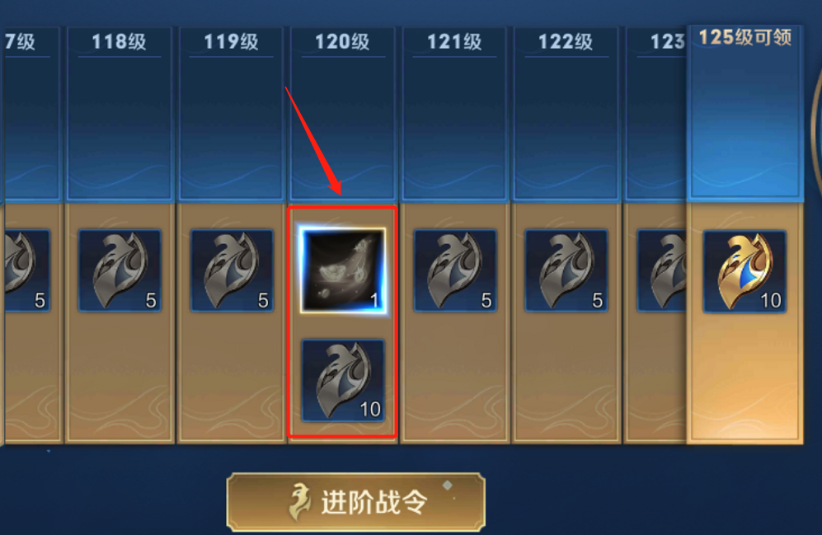This screenshot has height=535, width=822.
Task: Tap the empty blue premium slot under 125级可领
Action: tap(745, 123)
